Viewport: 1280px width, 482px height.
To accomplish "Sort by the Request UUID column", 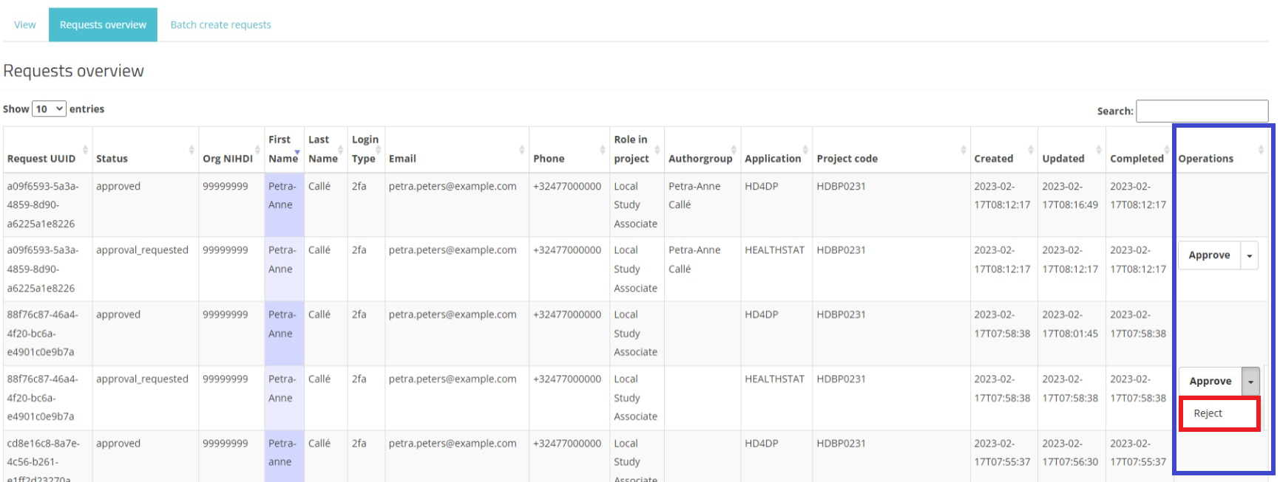I will (x=41, y=159).
